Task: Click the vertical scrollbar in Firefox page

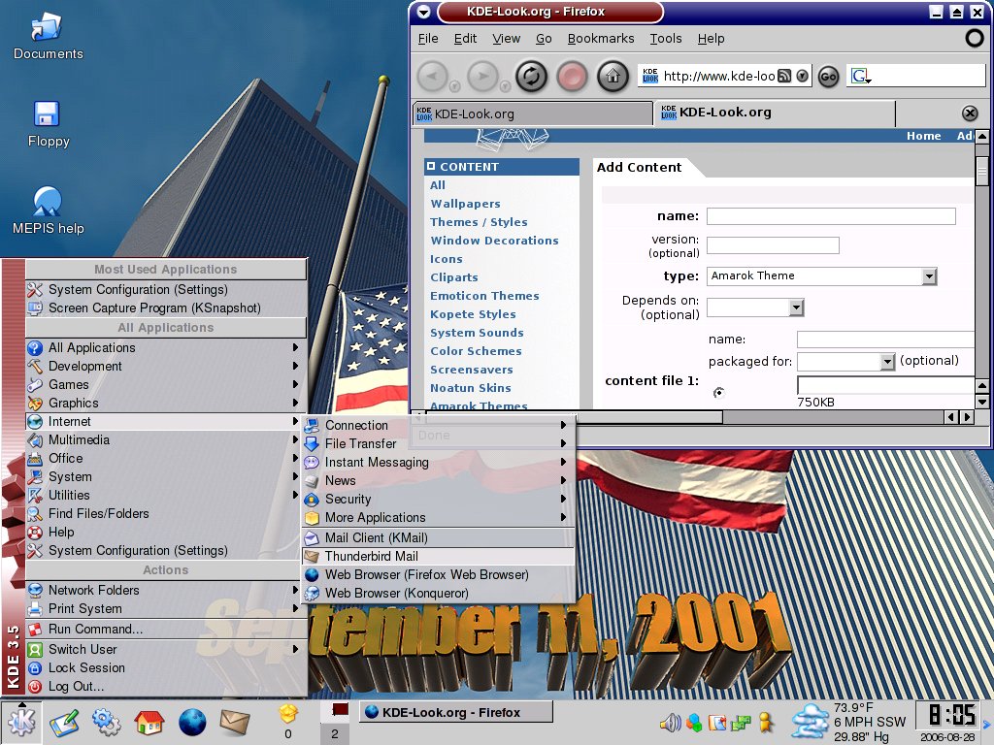Action: pos(982,173)
